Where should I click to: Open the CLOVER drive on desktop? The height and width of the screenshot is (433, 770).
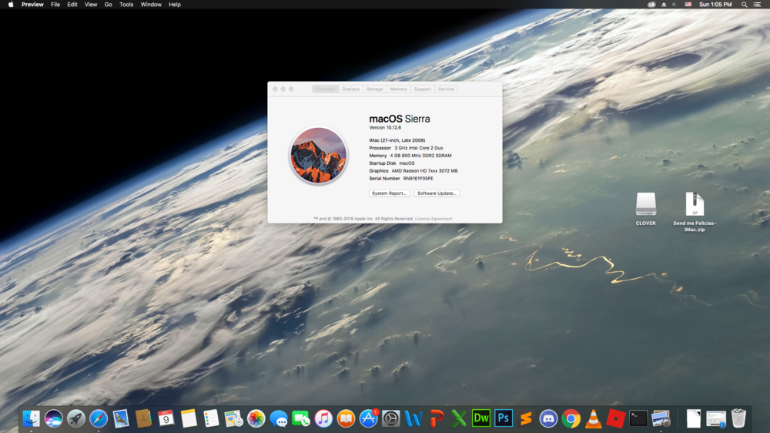click(x=645, y=205)
